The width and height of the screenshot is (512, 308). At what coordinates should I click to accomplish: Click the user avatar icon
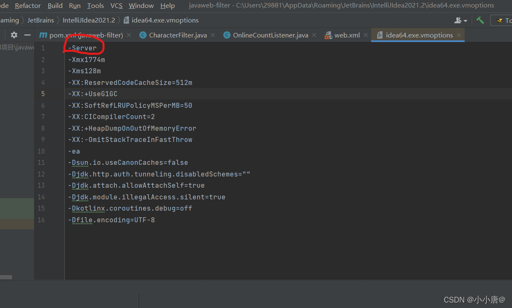coord(458,20)
